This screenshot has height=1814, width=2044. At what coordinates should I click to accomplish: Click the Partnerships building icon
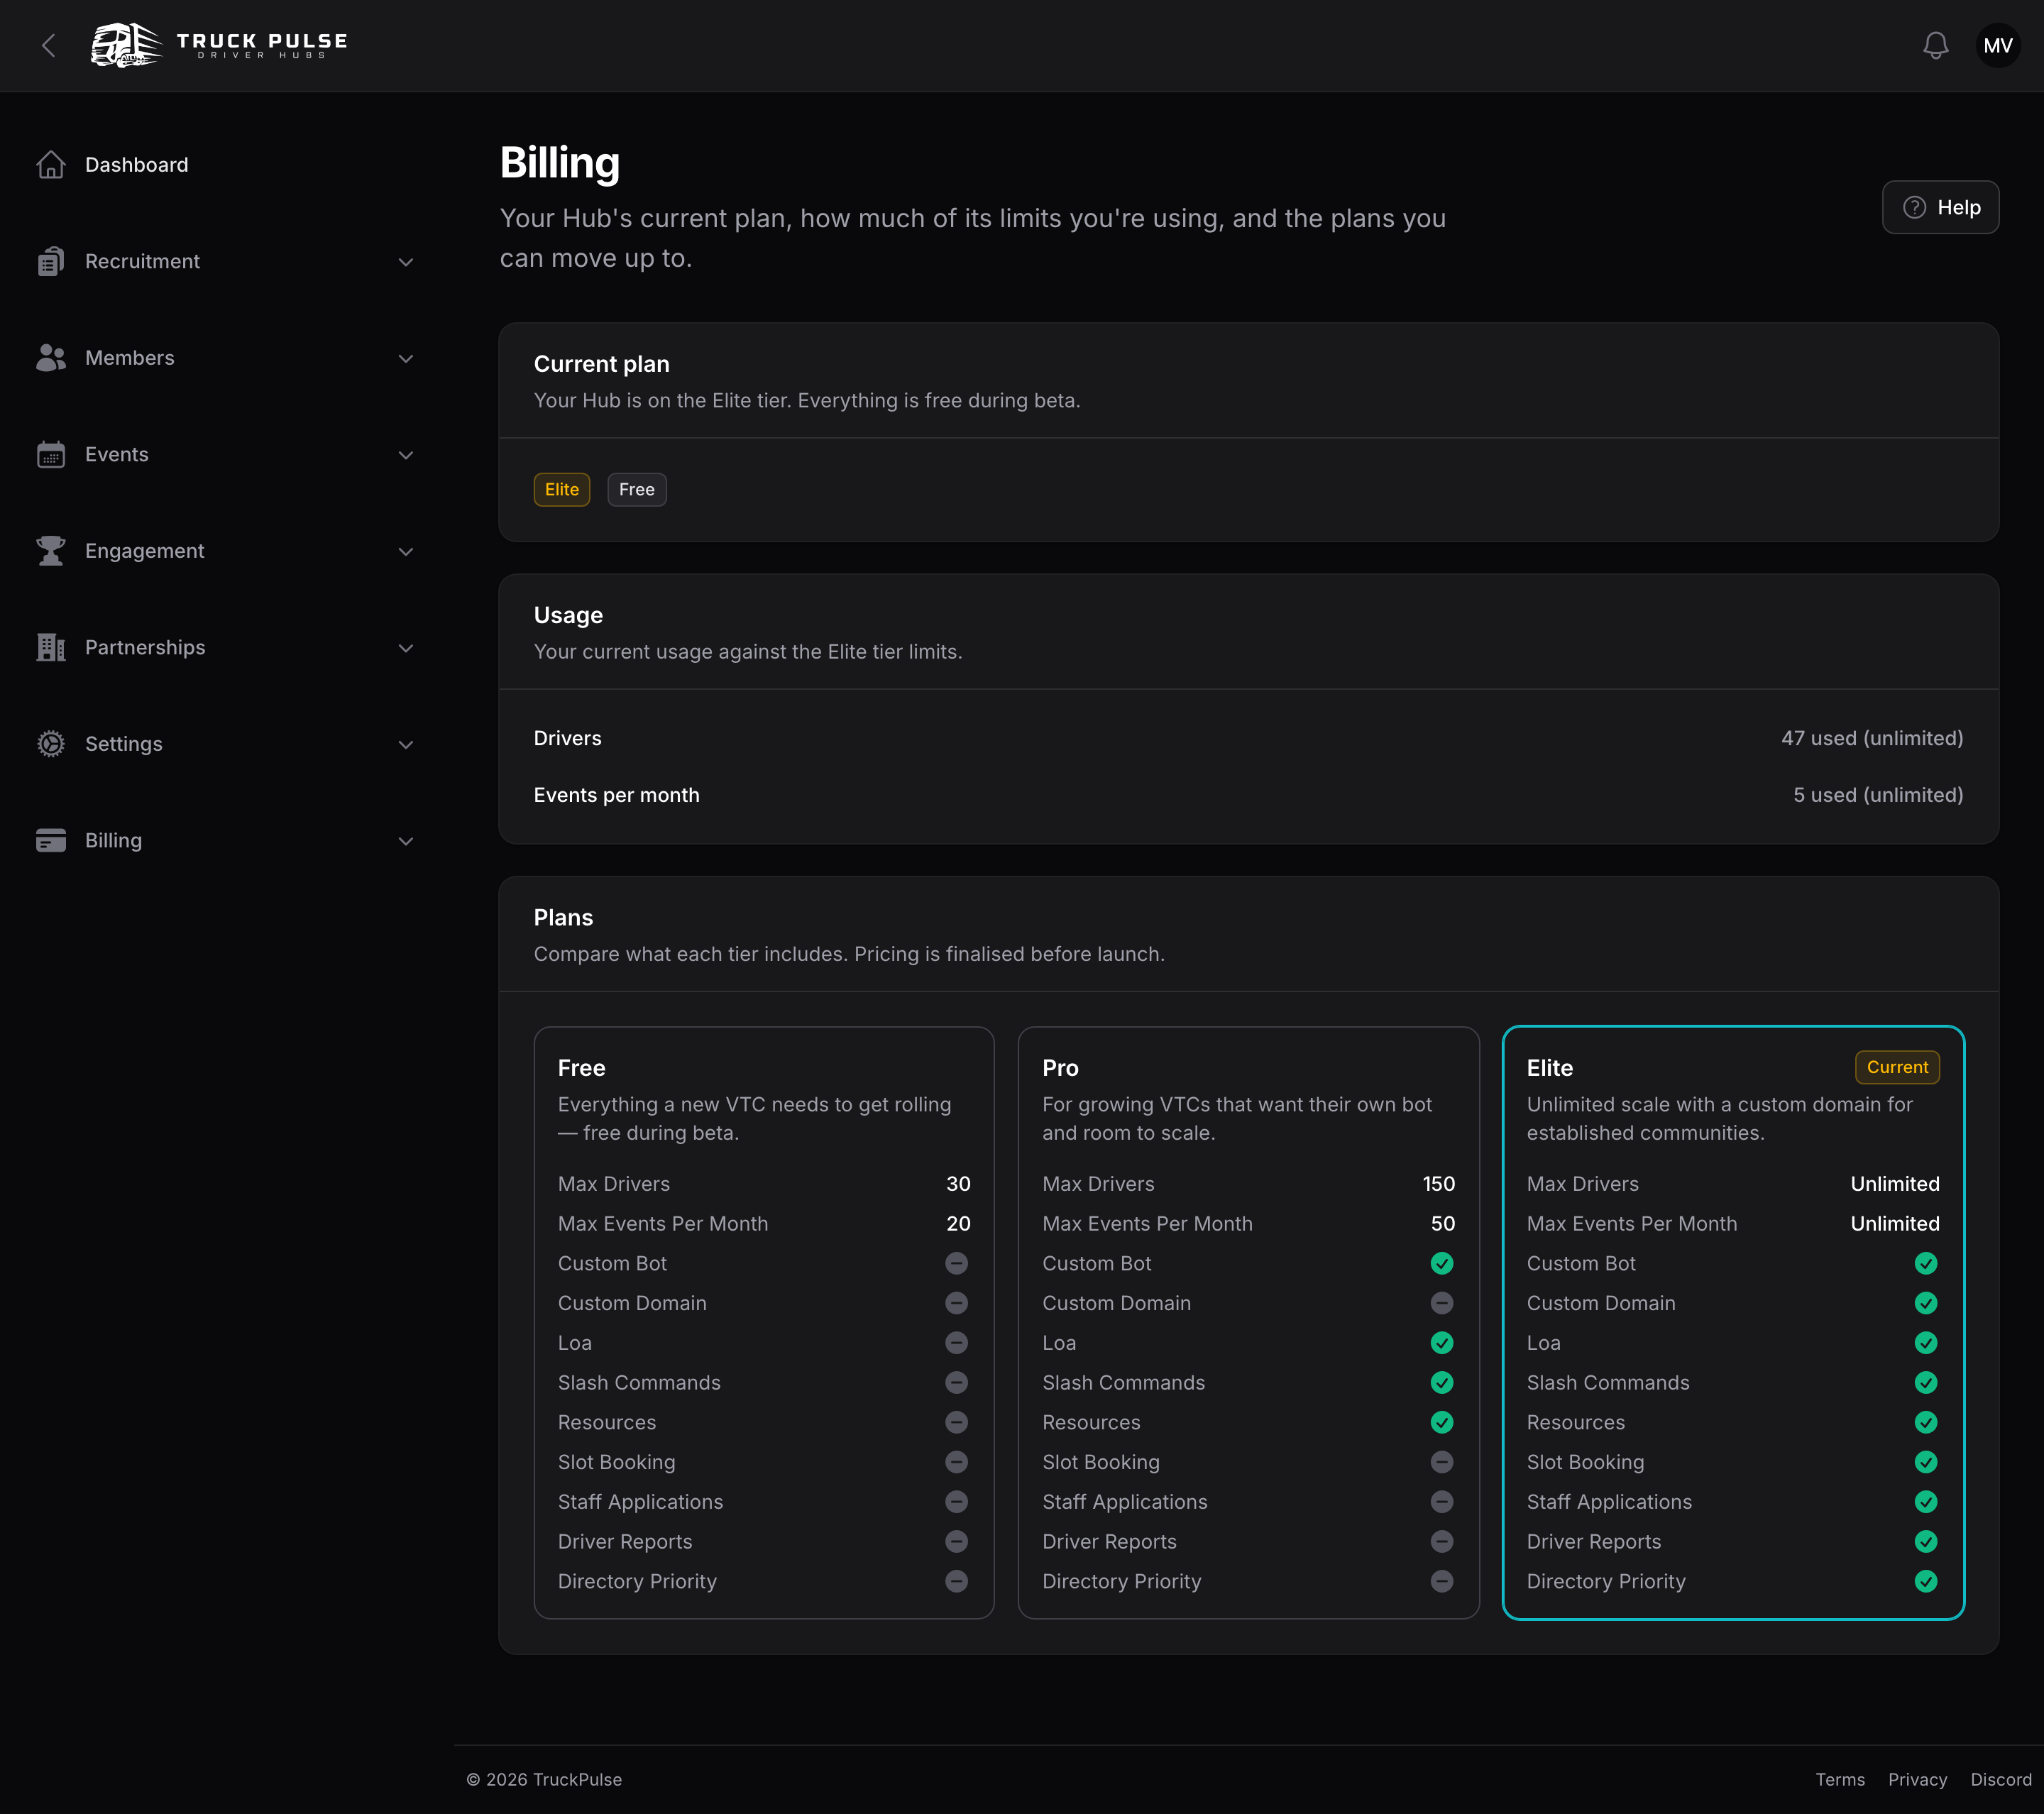[51, 647]
